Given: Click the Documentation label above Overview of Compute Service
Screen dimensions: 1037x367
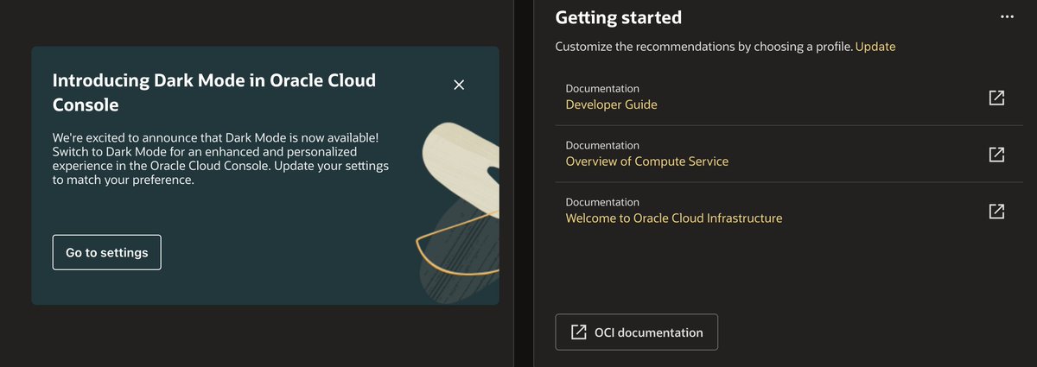Looking at the screenshot, I should click(602, 146).
